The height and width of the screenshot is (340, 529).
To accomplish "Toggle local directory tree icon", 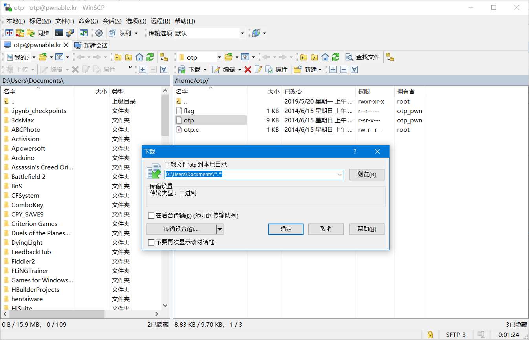I will tap(164, 57).
